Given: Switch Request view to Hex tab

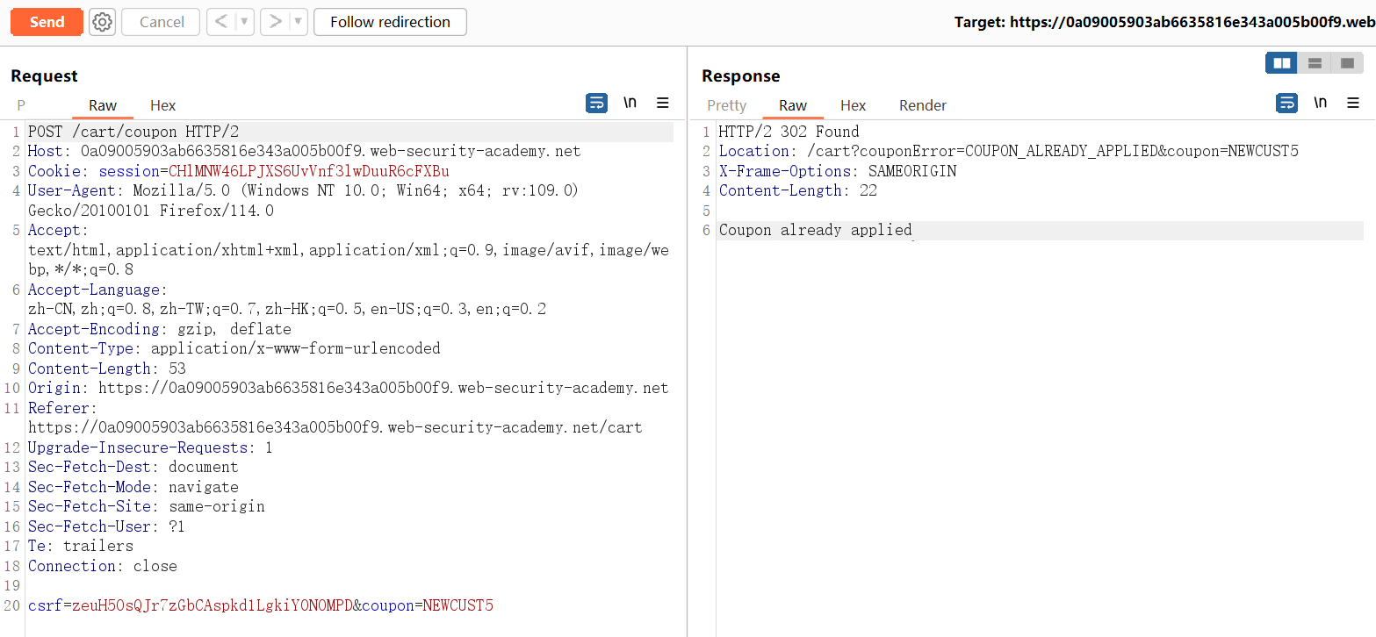Looking at the screenshot, I should point(162,105).
